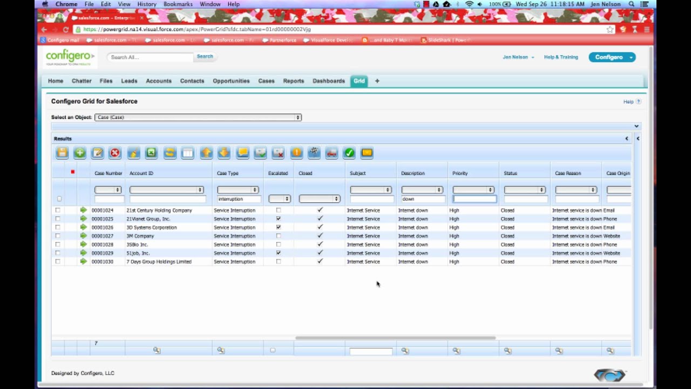
Task: Click the Search button
Action: [205, 56]
